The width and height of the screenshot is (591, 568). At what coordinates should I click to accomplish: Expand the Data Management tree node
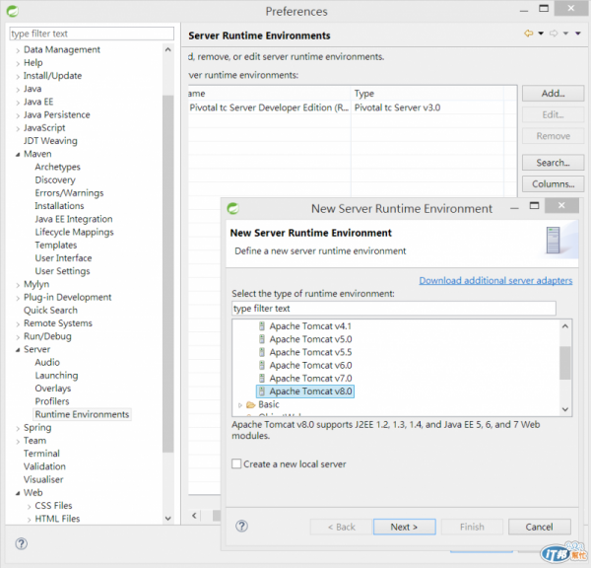(x=18, y=50)
